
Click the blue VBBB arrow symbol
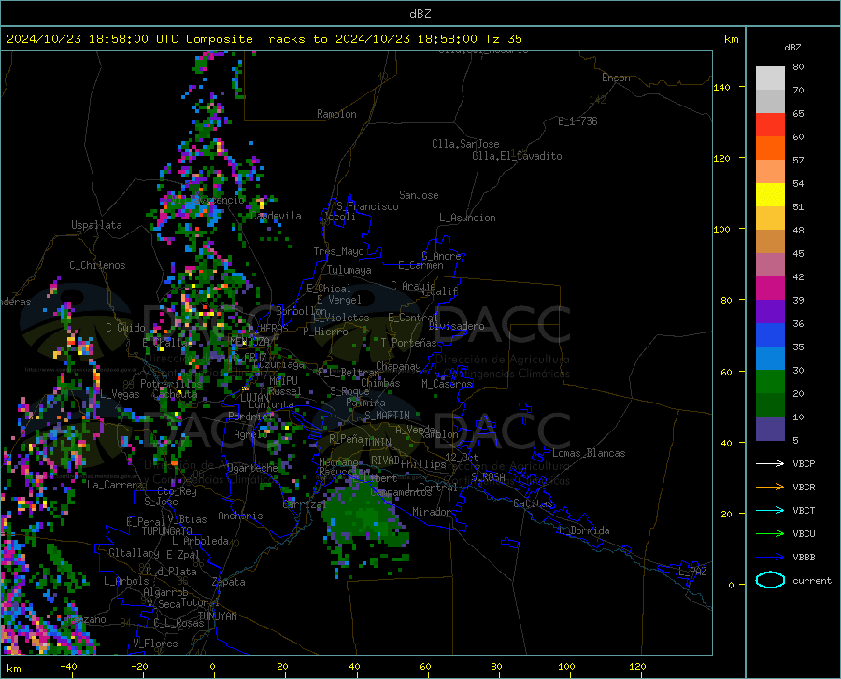click(x=770, y=558)
